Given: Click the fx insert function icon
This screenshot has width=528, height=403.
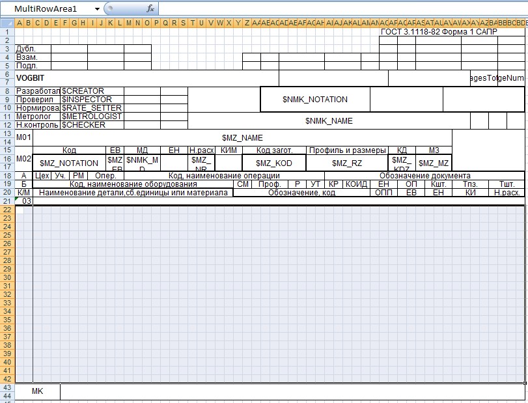Looking at the screenshot, I should pyautogui.click(x=150, y=9).
